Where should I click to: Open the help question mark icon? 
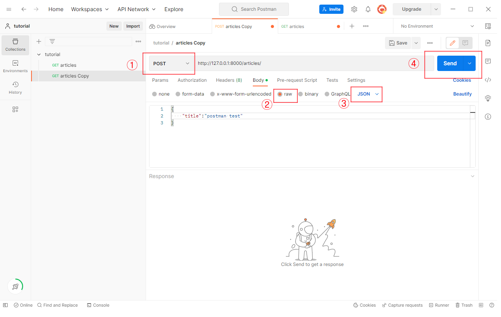[492, 305]
